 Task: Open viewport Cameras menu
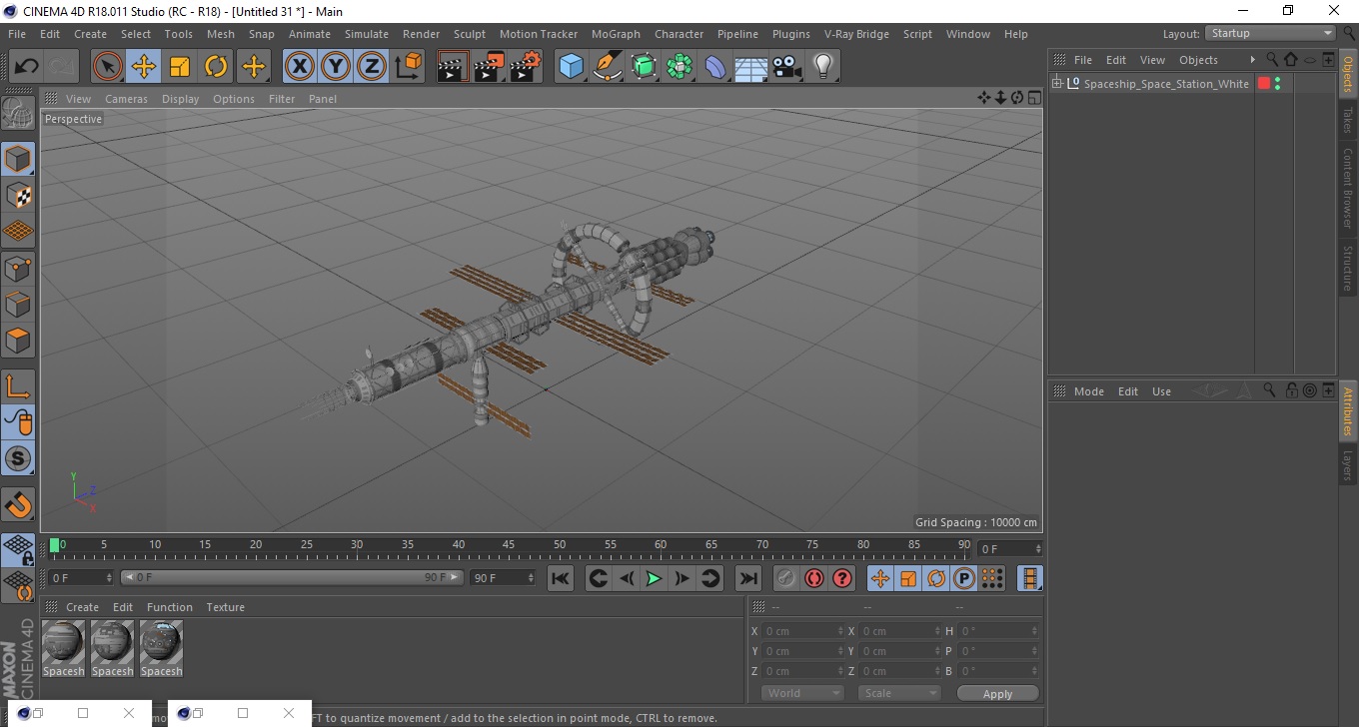coord(126,99)
